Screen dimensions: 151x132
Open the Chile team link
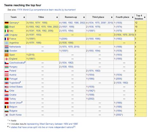coord(12,91)
